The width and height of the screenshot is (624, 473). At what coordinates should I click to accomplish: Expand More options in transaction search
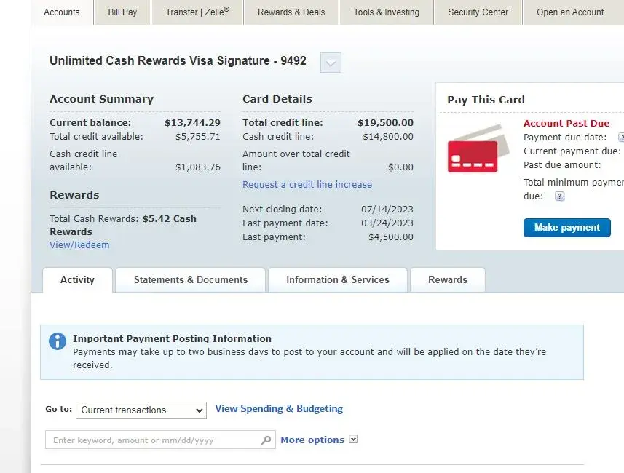[354, 440]
